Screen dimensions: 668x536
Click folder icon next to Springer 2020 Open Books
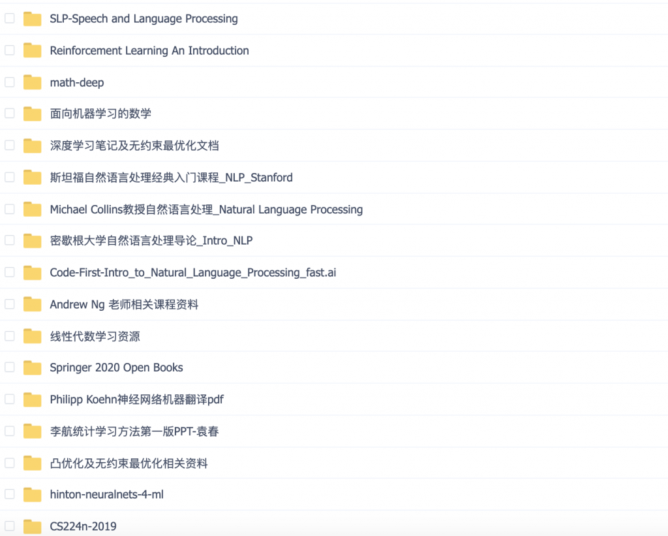32,368
